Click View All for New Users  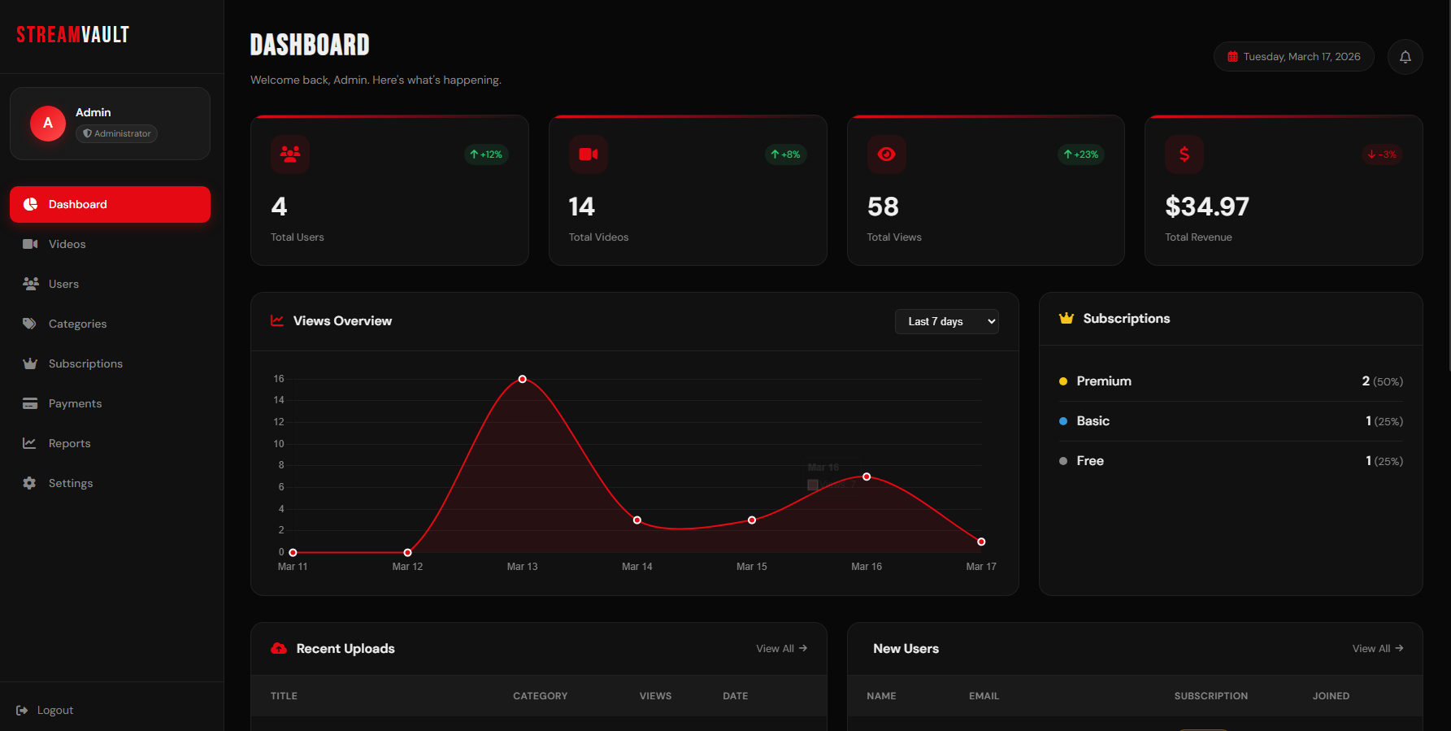(1377, 649)
